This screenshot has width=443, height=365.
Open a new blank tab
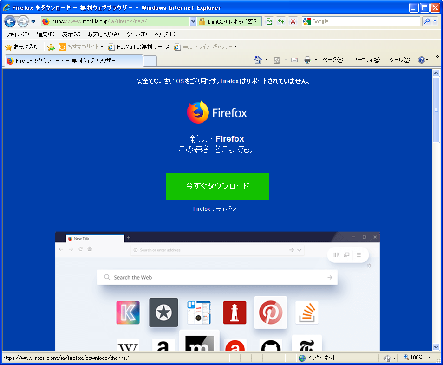click(150, 61)
